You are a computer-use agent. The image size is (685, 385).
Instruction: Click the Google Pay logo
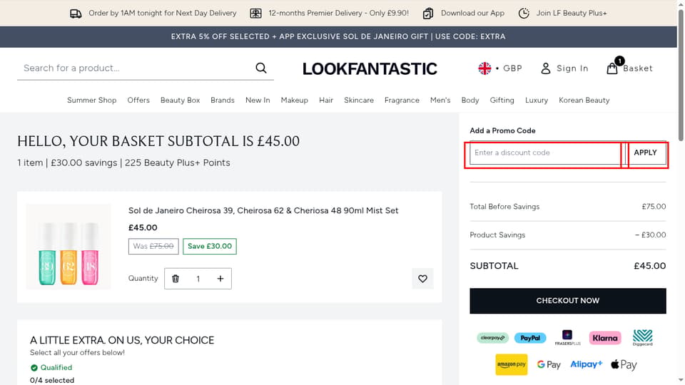[x=549, y=364]
